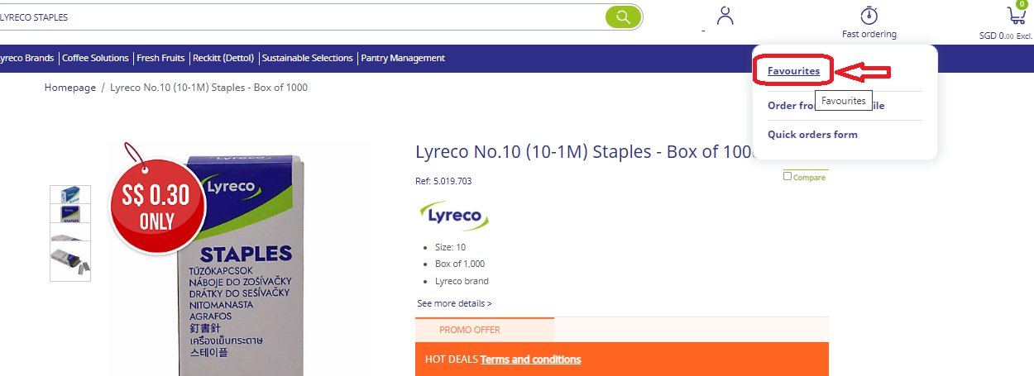
Task: Select Quick orders form option
Action: pos(812,134)
